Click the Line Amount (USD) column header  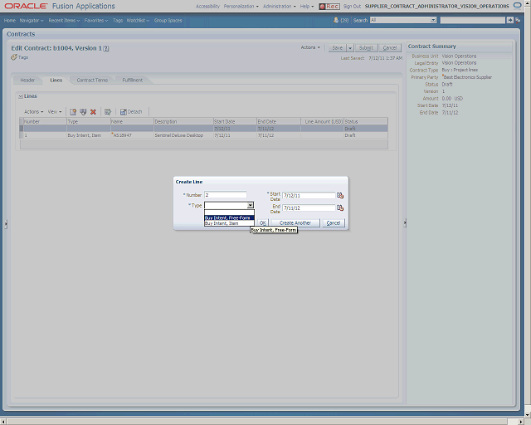[x=323, y=121]
